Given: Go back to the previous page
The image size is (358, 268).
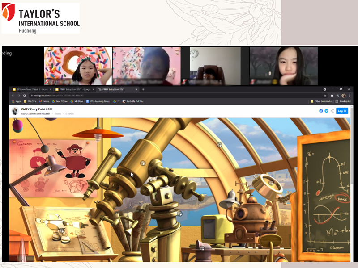Looking at the screenshot, I should coord(13,96).
